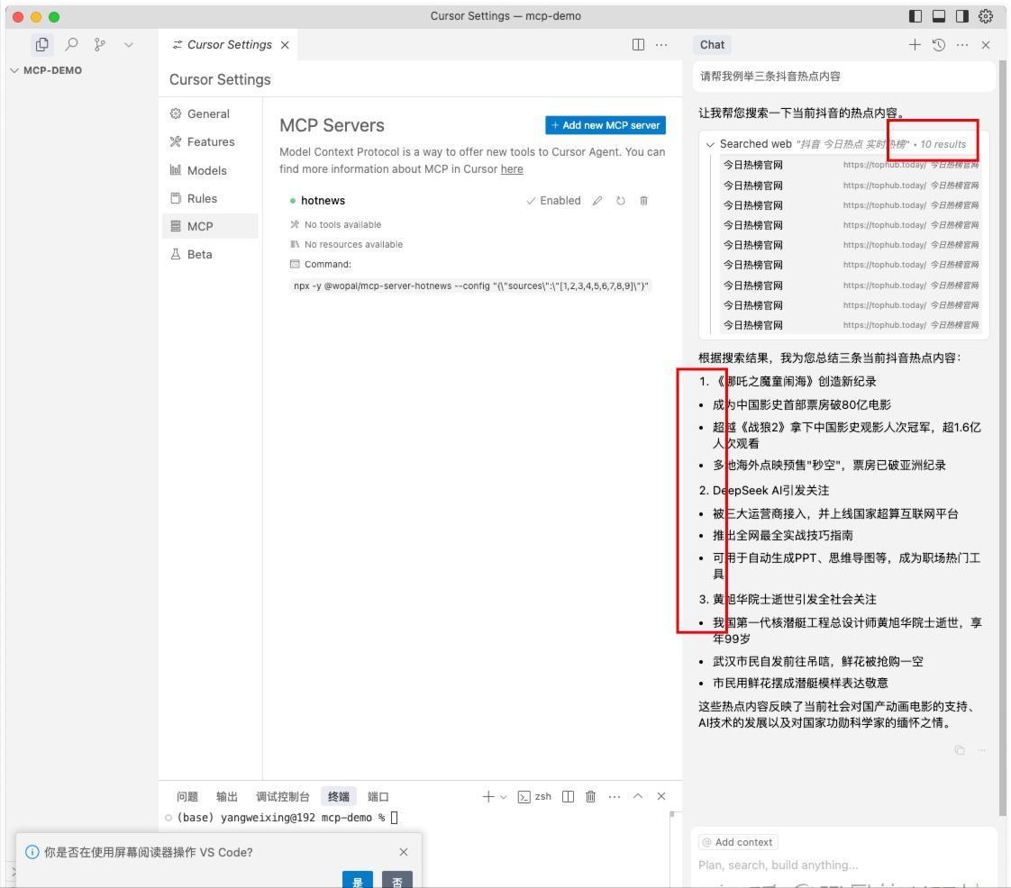Toggle the hotnews server Enabled state
This screenshot has width=1011, height=888.
(x=554, y=201)
